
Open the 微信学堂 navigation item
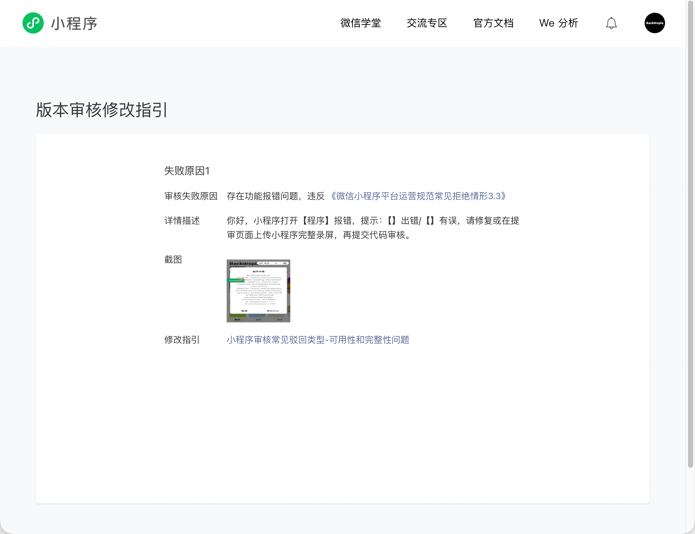point(361,23)
